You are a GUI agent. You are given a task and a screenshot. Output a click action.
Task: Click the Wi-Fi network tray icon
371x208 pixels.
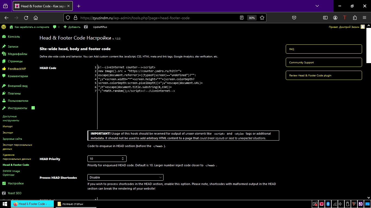tap(335, 204)
